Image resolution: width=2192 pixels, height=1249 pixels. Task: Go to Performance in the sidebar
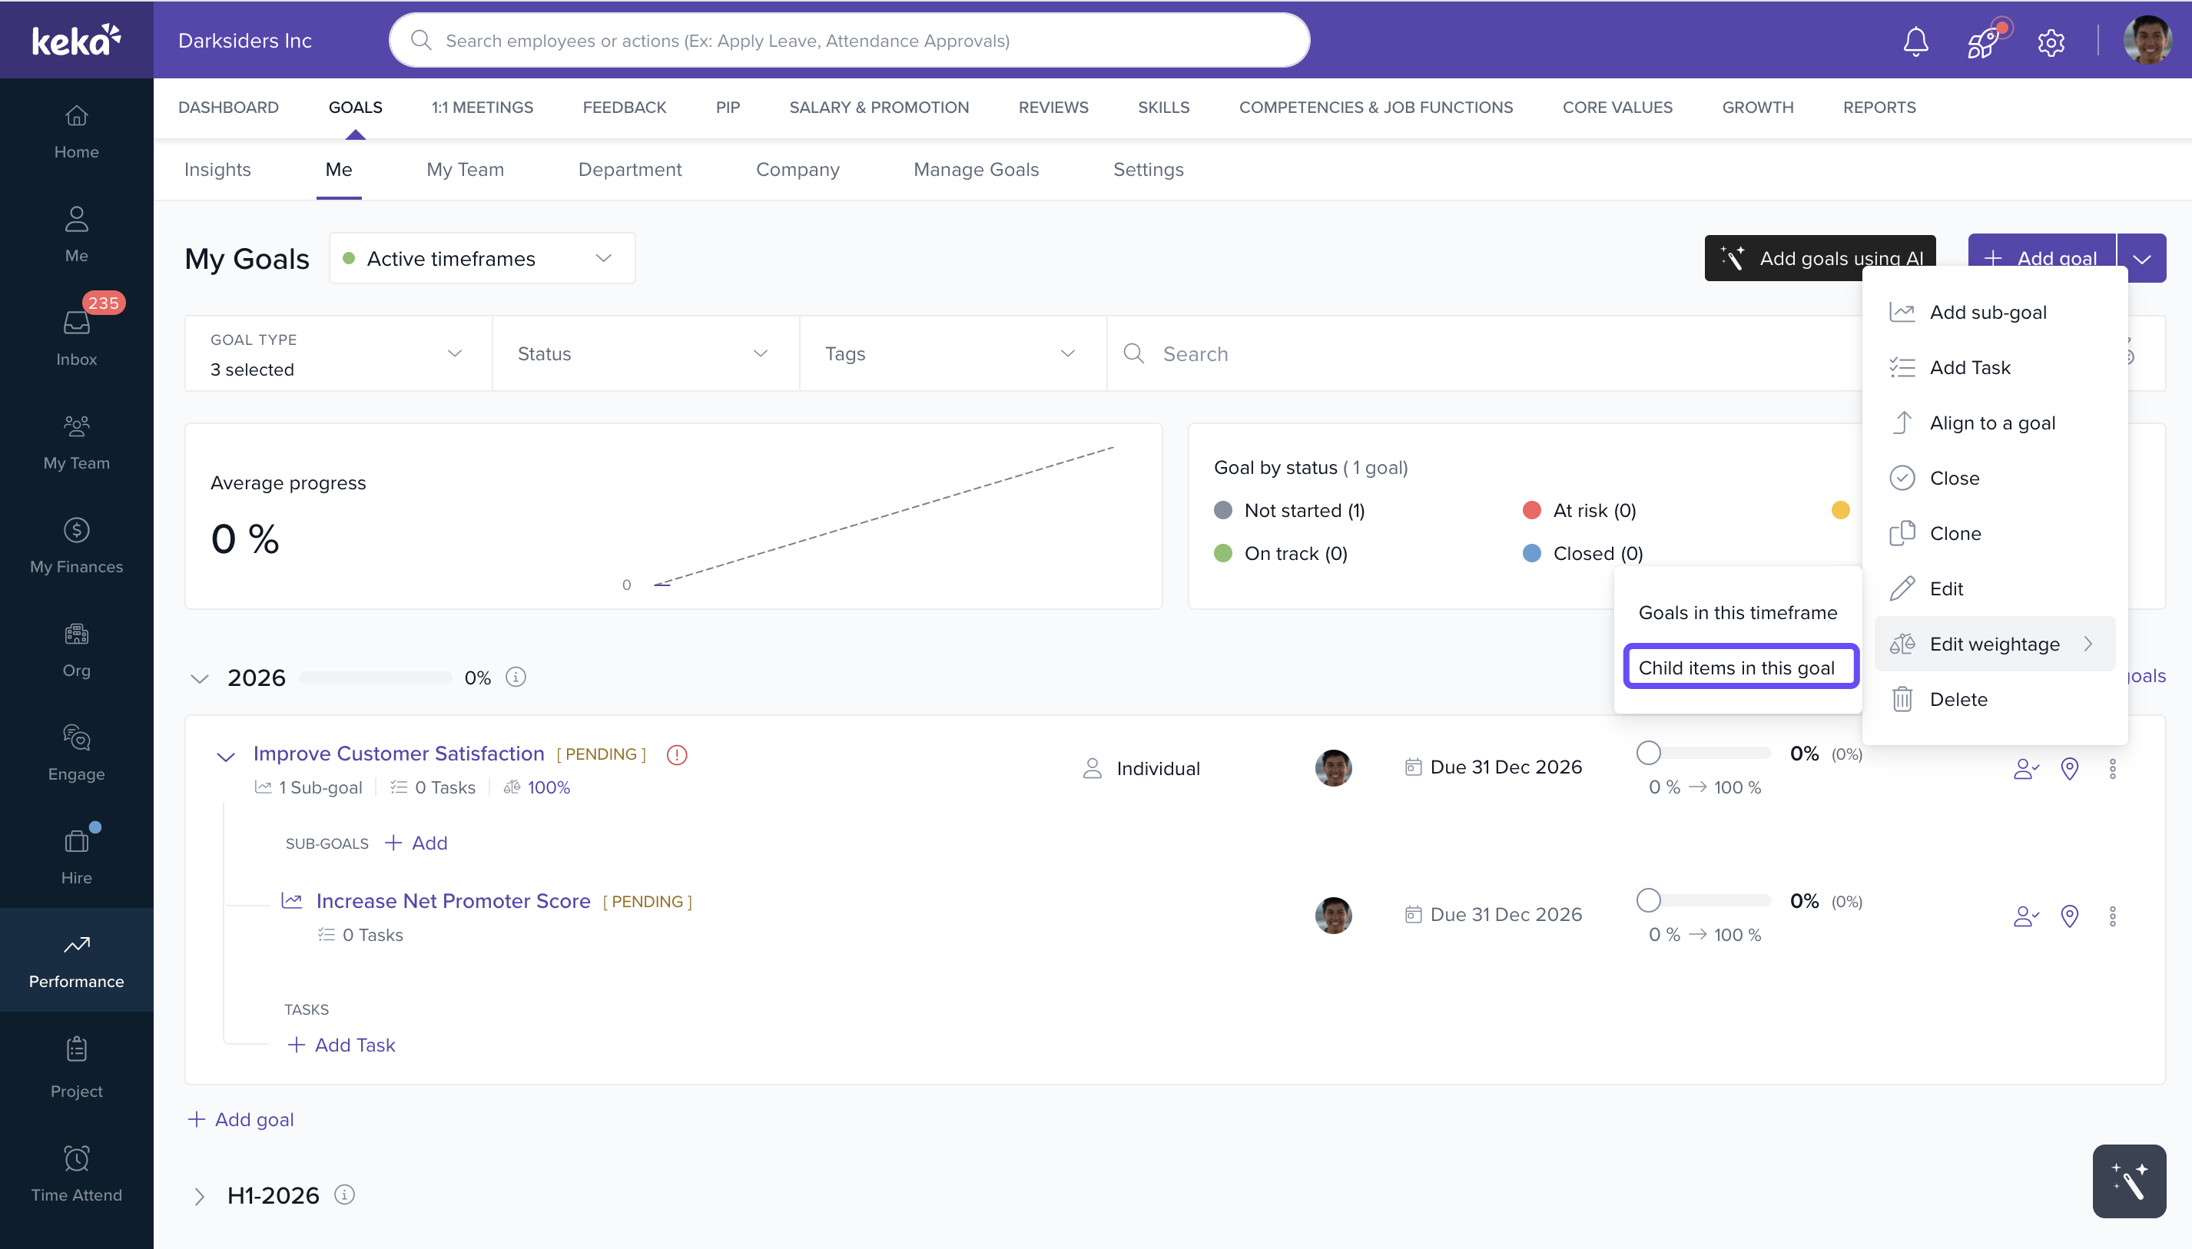pyautogui.click(x=76, y=960)
